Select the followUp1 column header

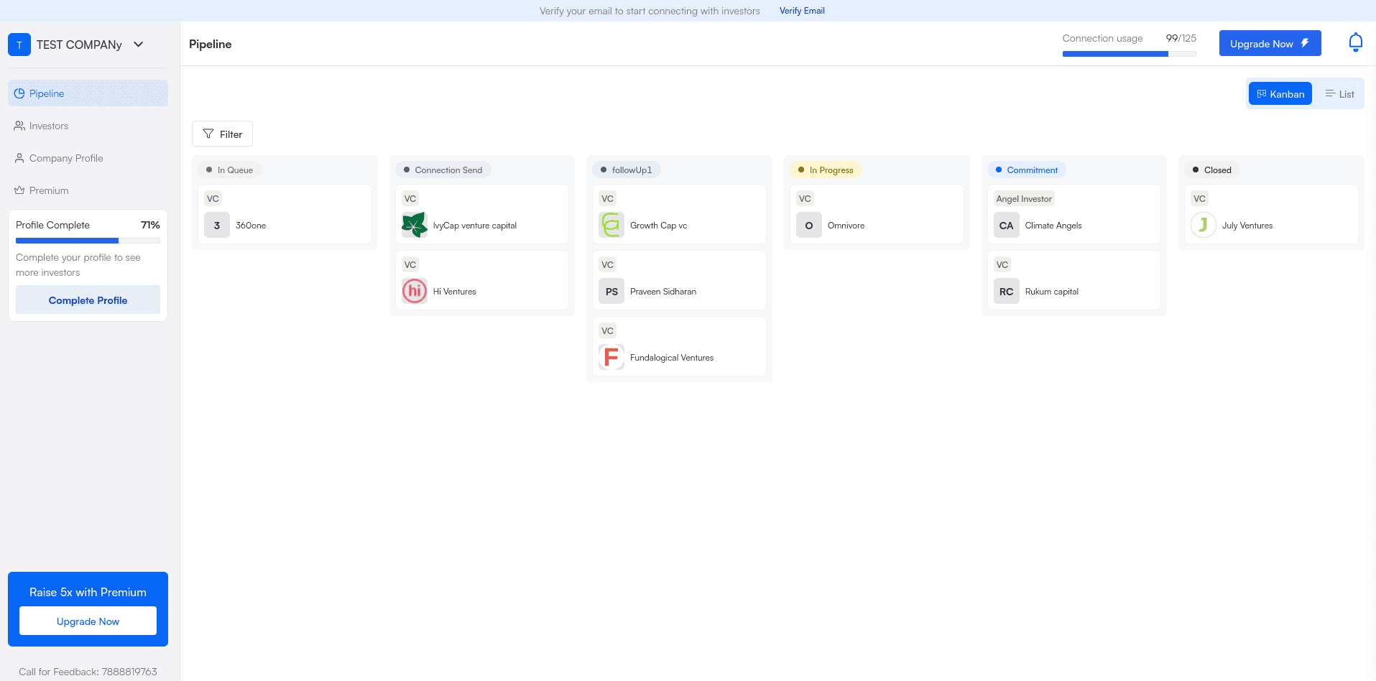pos(627,170)
